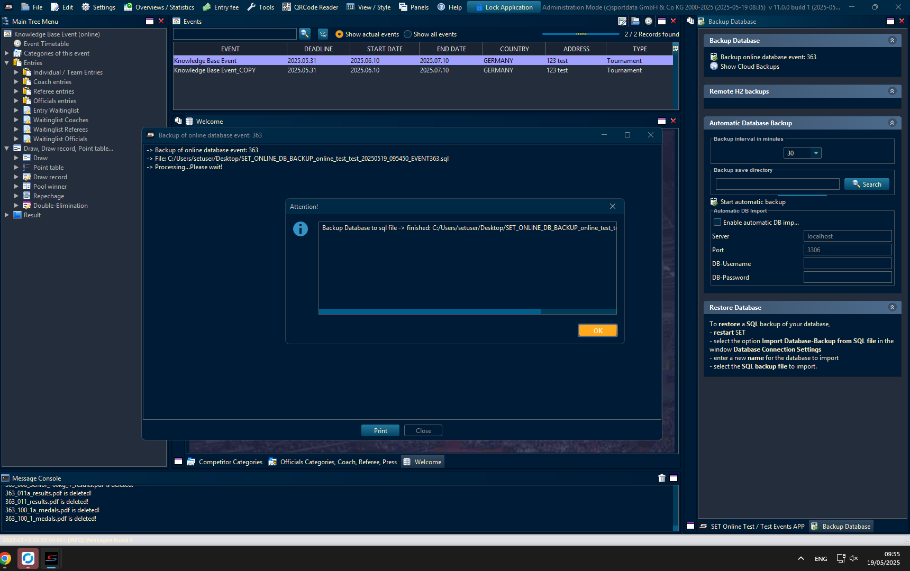Click the muted volume icon in the system tray

click(854, 558)
